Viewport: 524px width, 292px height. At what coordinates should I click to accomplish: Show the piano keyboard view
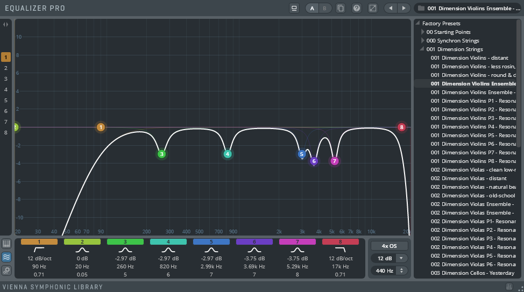click(6, 244)
